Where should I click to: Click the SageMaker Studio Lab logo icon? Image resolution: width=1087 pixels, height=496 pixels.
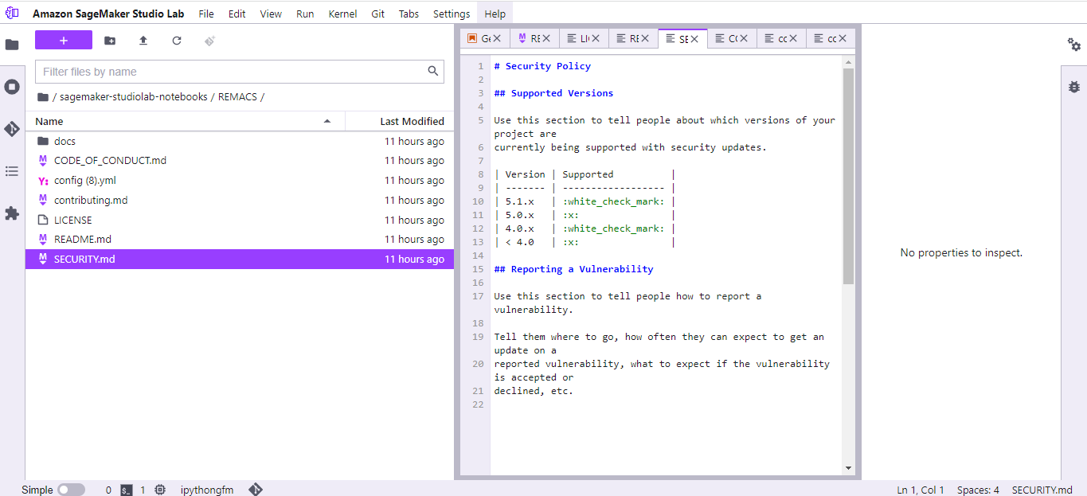pyautogui.click(x=12, y=14)
